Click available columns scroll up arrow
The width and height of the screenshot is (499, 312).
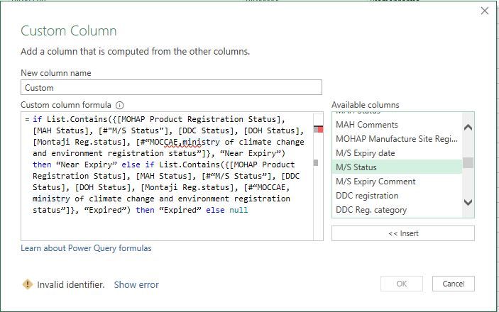468,128
